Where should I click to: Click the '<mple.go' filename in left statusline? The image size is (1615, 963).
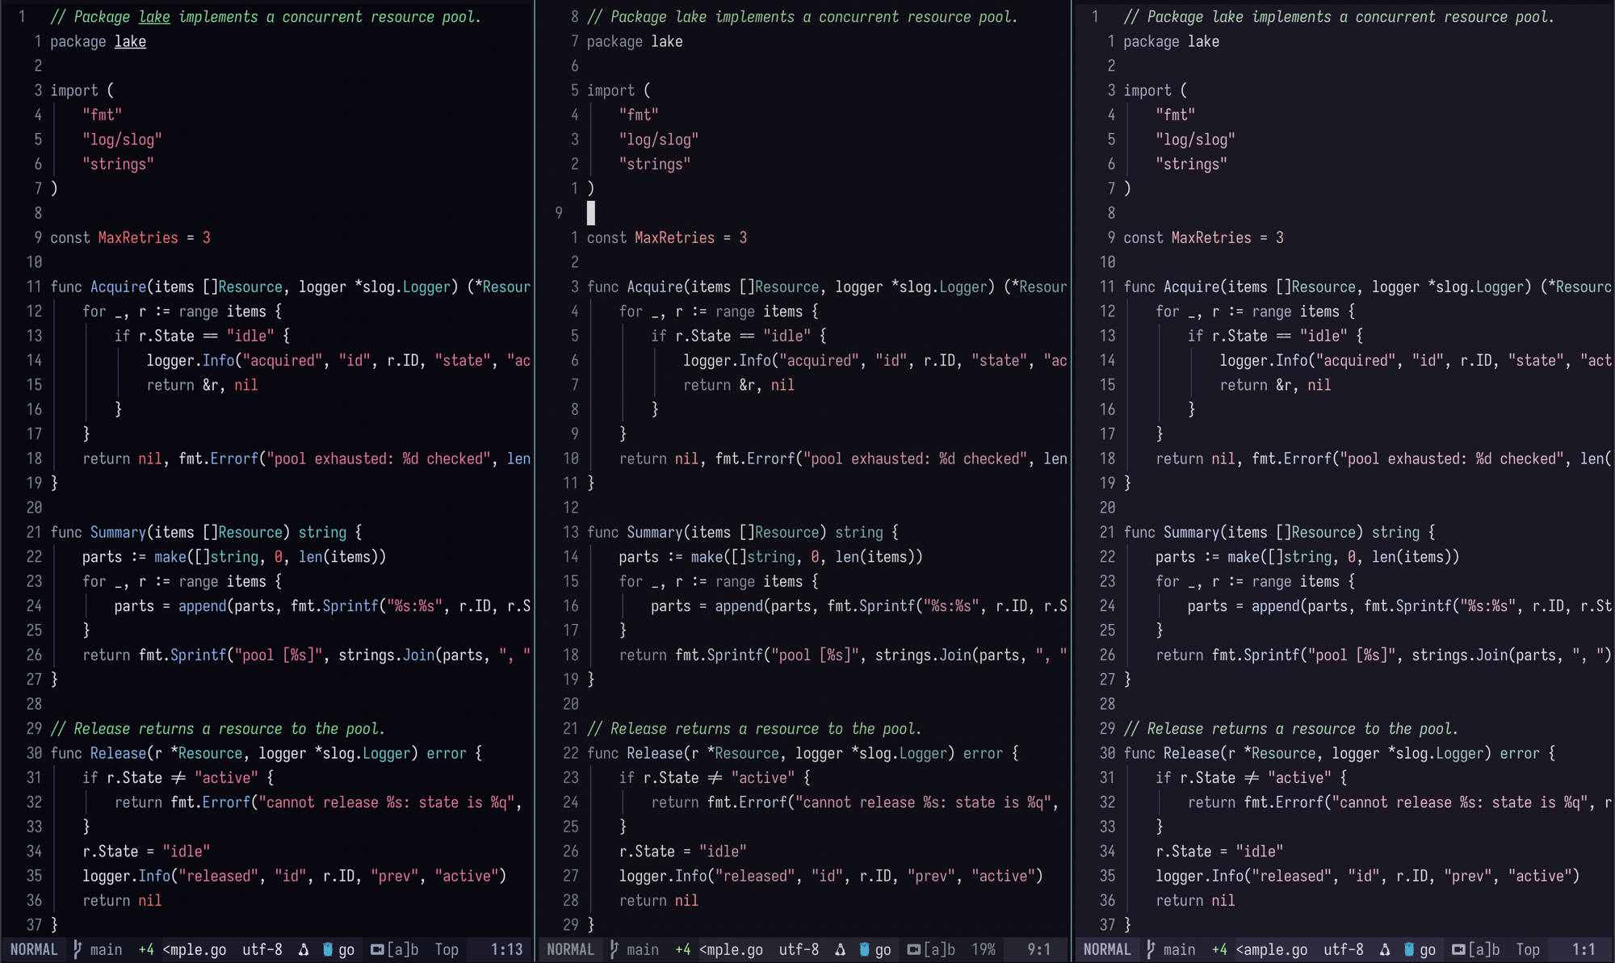tap(195, 949)
